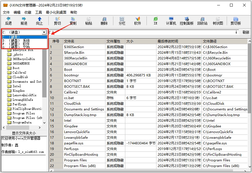This screenshot has width=252, height=173.
Task: Select $360Section row in file list
Action: 148,47
